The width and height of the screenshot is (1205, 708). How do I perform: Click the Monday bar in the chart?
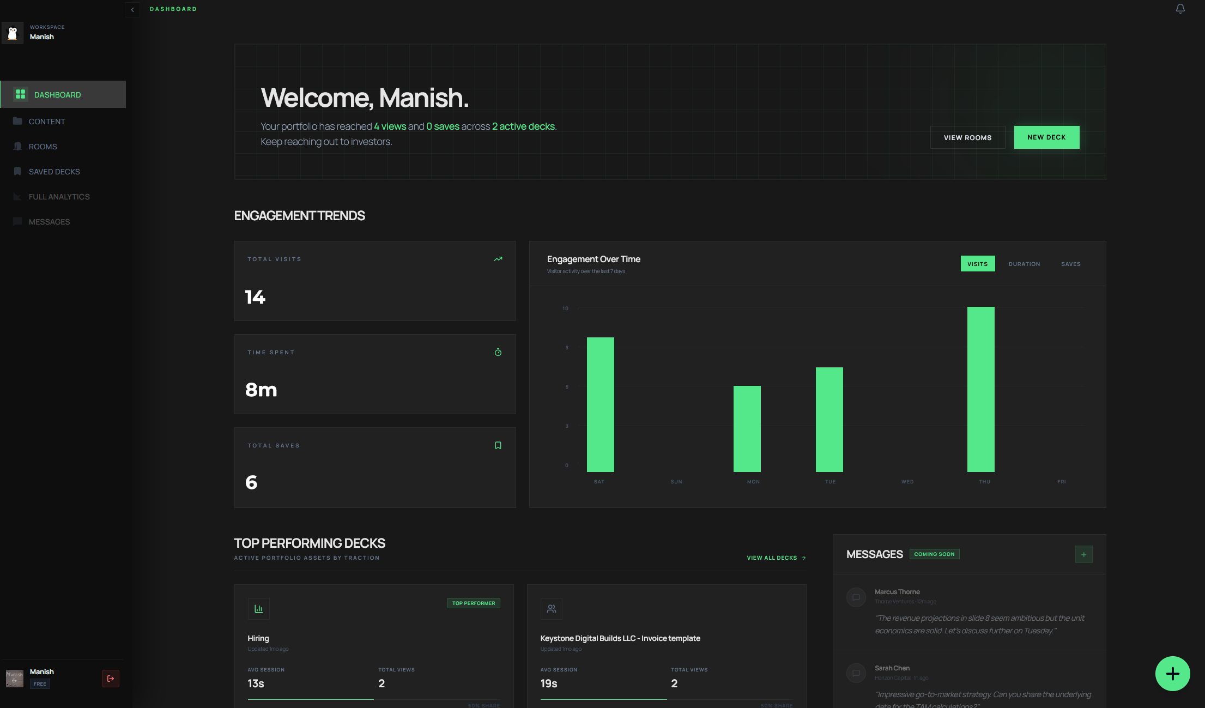[x=747, y=429]
